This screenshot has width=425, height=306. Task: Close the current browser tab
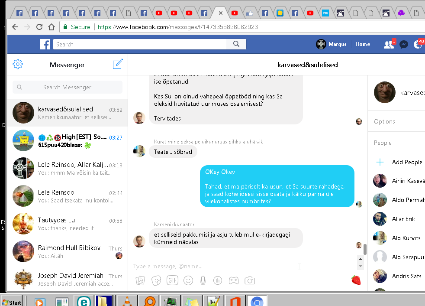point(221,13)
